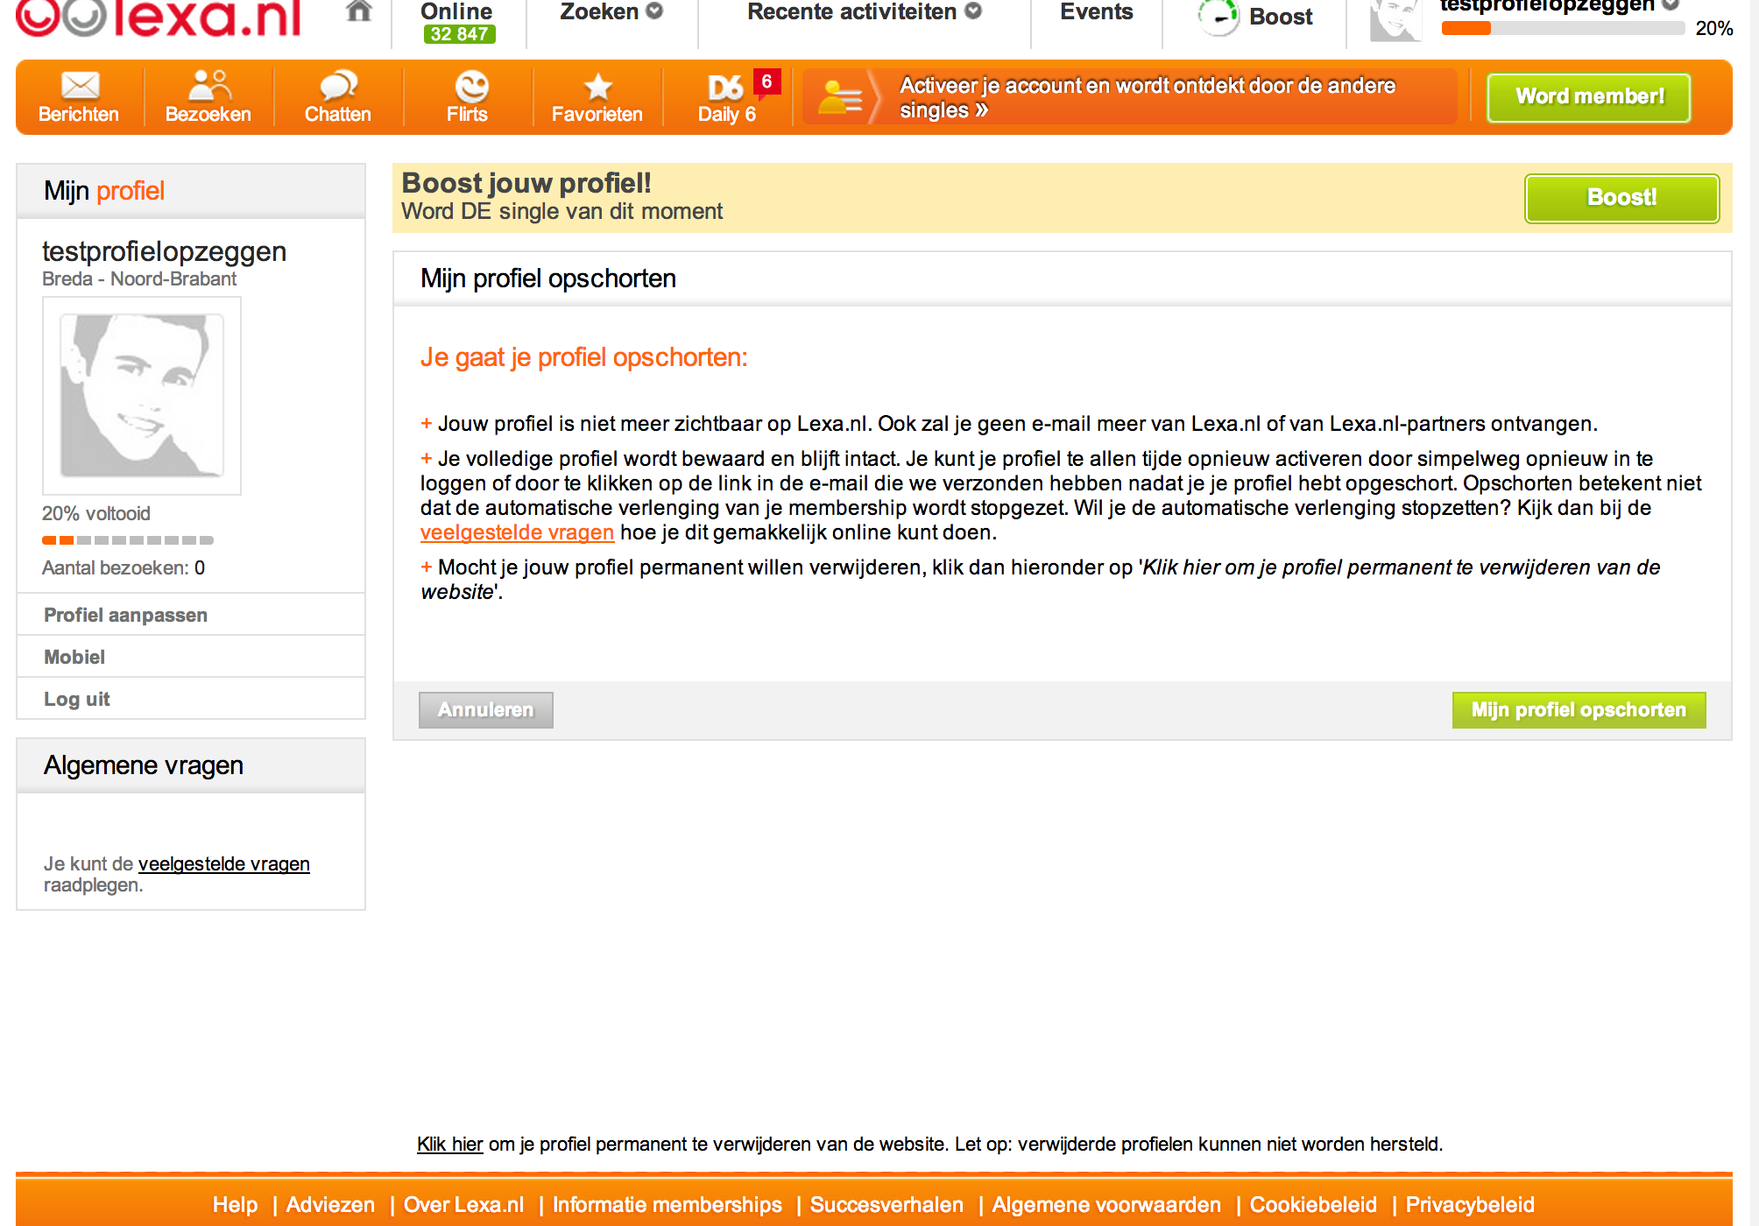The height and width of the screenshot is (1226, 1759).
Task: Open the Privacybeleid footer link
Action: pyautogui.click(x=1469, y=1205)
